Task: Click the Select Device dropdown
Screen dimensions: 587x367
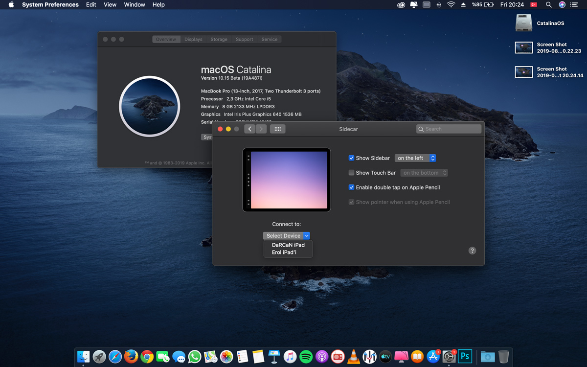Action: (x=286, y=236)
